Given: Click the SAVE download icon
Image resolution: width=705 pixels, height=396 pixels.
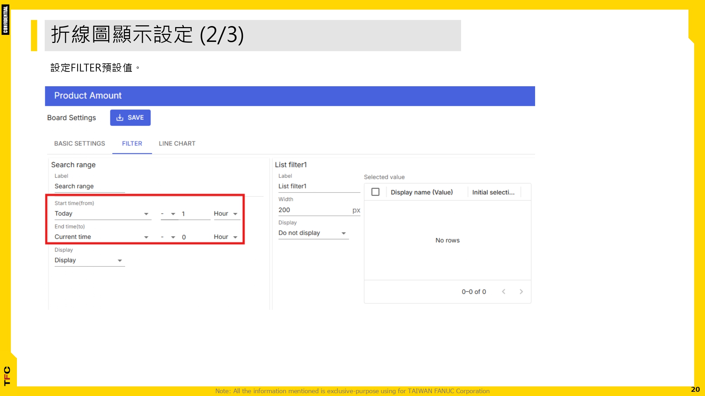Looking at the screenshot, I should click(120, 118).
